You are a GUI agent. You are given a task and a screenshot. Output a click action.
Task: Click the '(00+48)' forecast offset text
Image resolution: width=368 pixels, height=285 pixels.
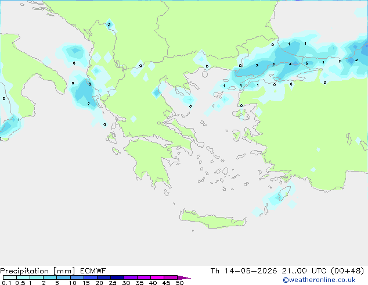tap(347, 271)
